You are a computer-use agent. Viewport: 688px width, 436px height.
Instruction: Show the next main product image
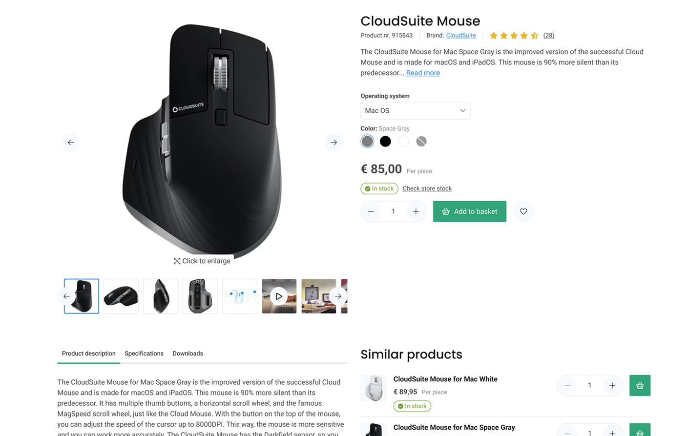point(334,143)
